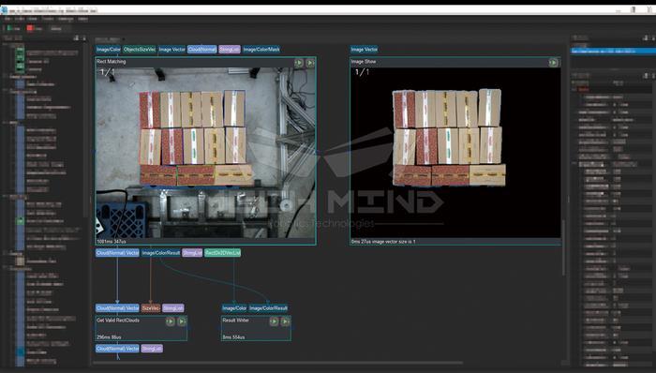Screen dimensions: 656x373
Task: Click the SizeVec port on Get Valid RectClouds
Action: click(151, 308)
